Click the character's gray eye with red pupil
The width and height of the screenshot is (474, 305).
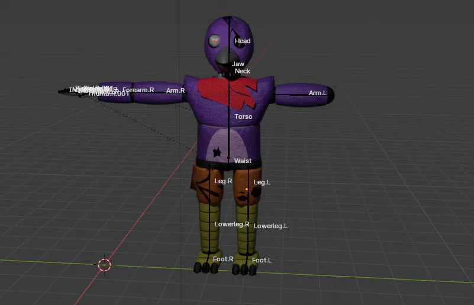click(215, 41)
